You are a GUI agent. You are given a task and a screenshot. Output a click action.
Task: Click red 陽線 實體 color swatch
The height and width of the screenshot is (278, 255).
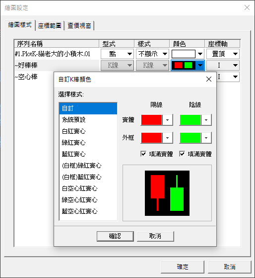tap(151, 120)
